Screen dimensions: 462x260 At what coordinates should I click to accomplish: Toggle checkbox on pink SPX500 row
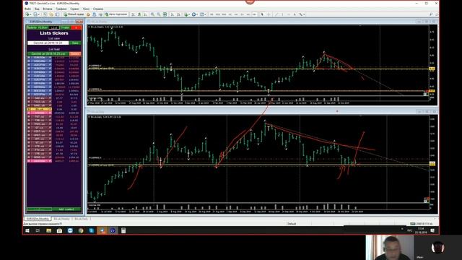(29, 113)
